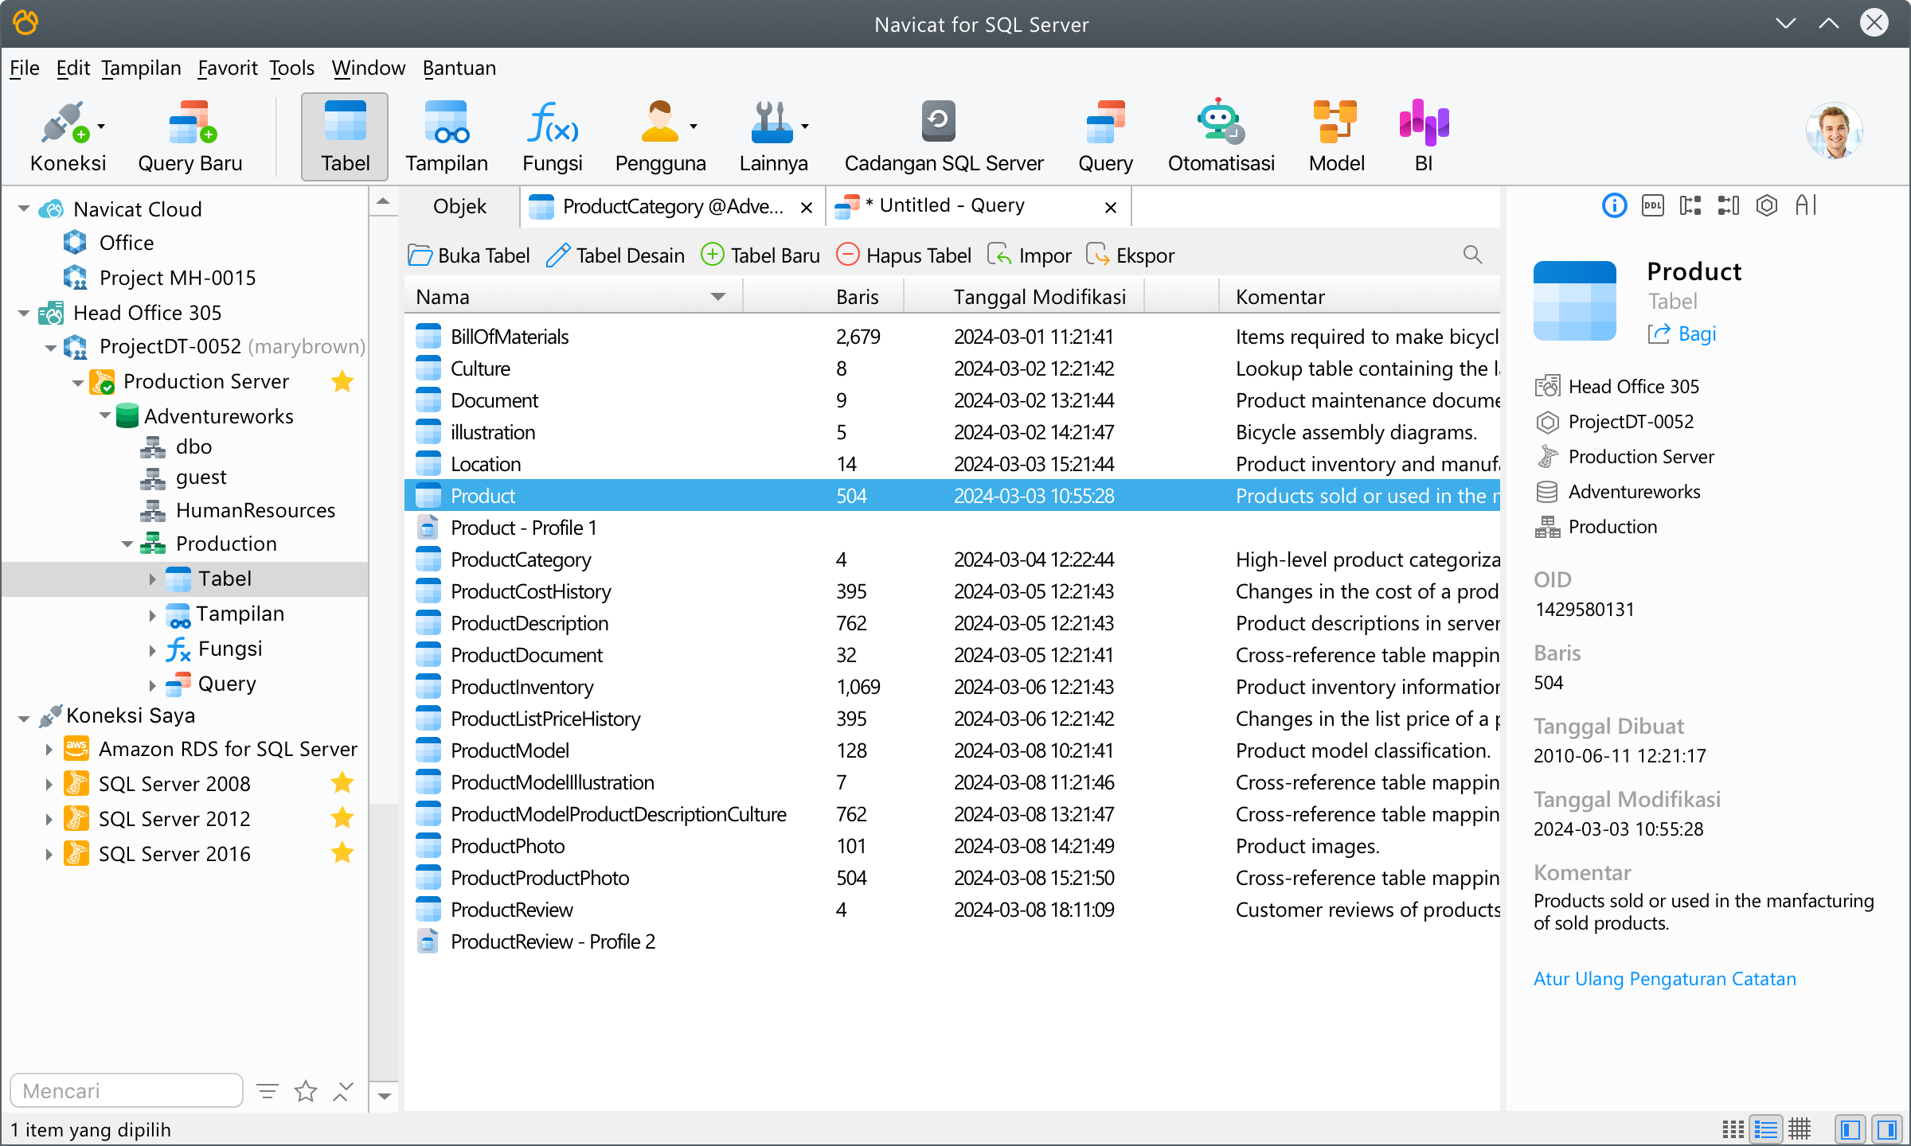Open the Pengguna user icon
The height and width of the screenshot is (1146, 1911).
pyautogui.click(x=659, y=122)
